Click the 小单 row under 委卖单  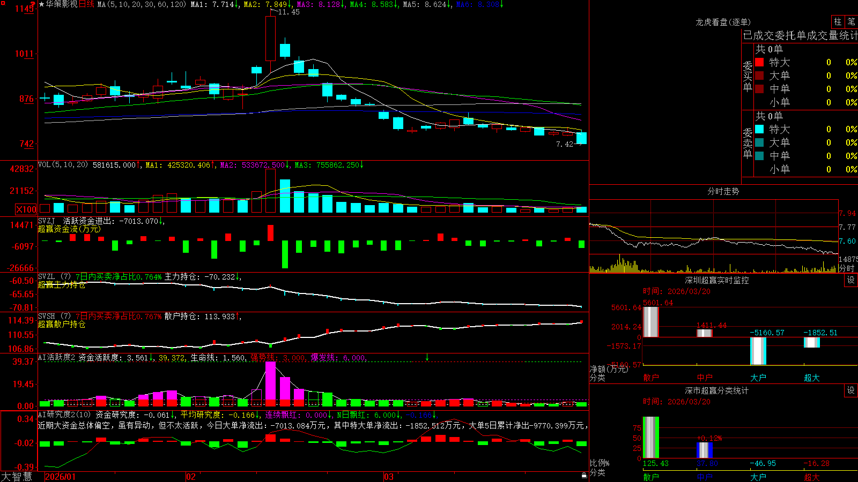(806, 169)
